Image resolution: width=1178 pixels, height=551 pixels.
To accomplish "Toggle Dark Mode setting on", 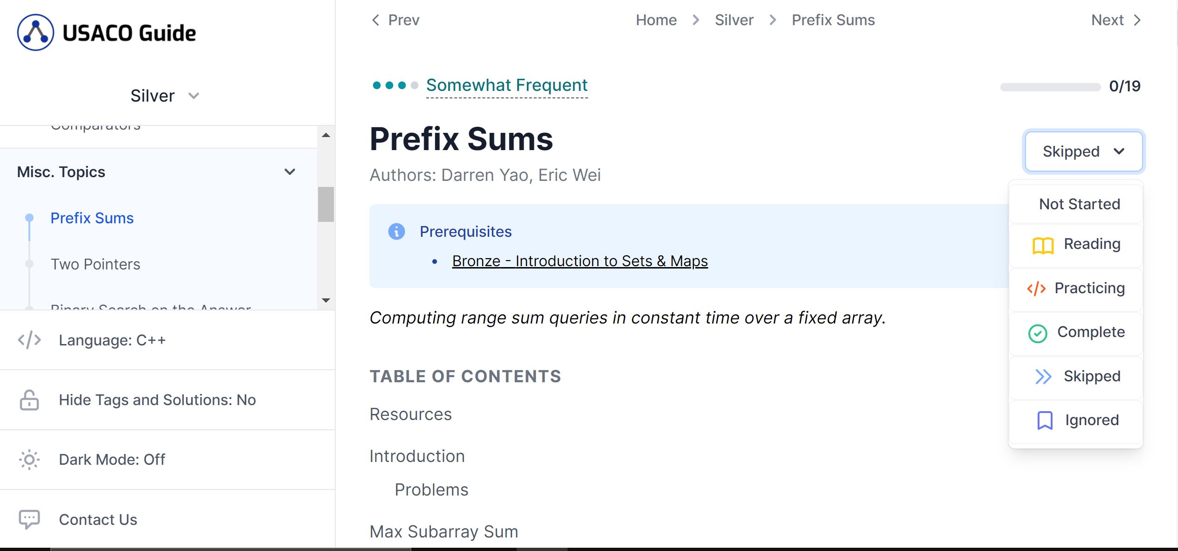I will [x=112, y=460].
